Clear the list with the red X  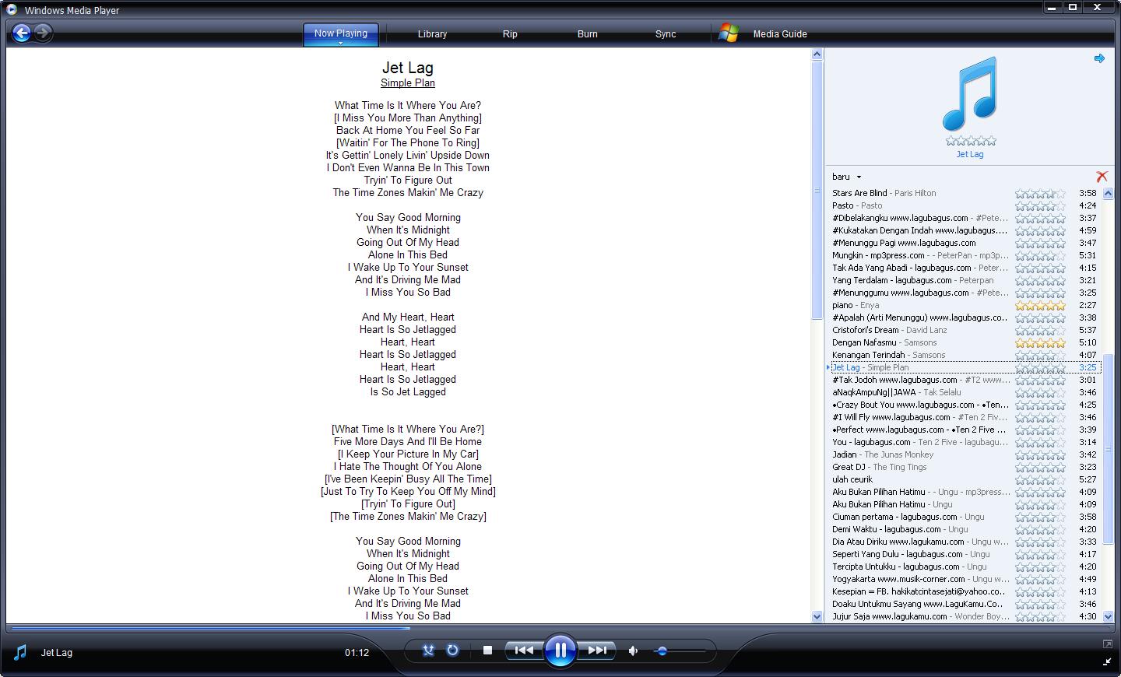coord(1102,177)
